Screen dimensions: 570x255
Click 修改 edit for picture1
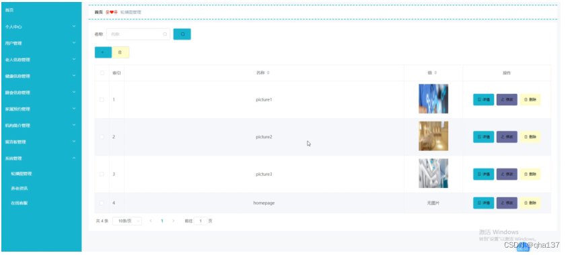pos(507,100)
